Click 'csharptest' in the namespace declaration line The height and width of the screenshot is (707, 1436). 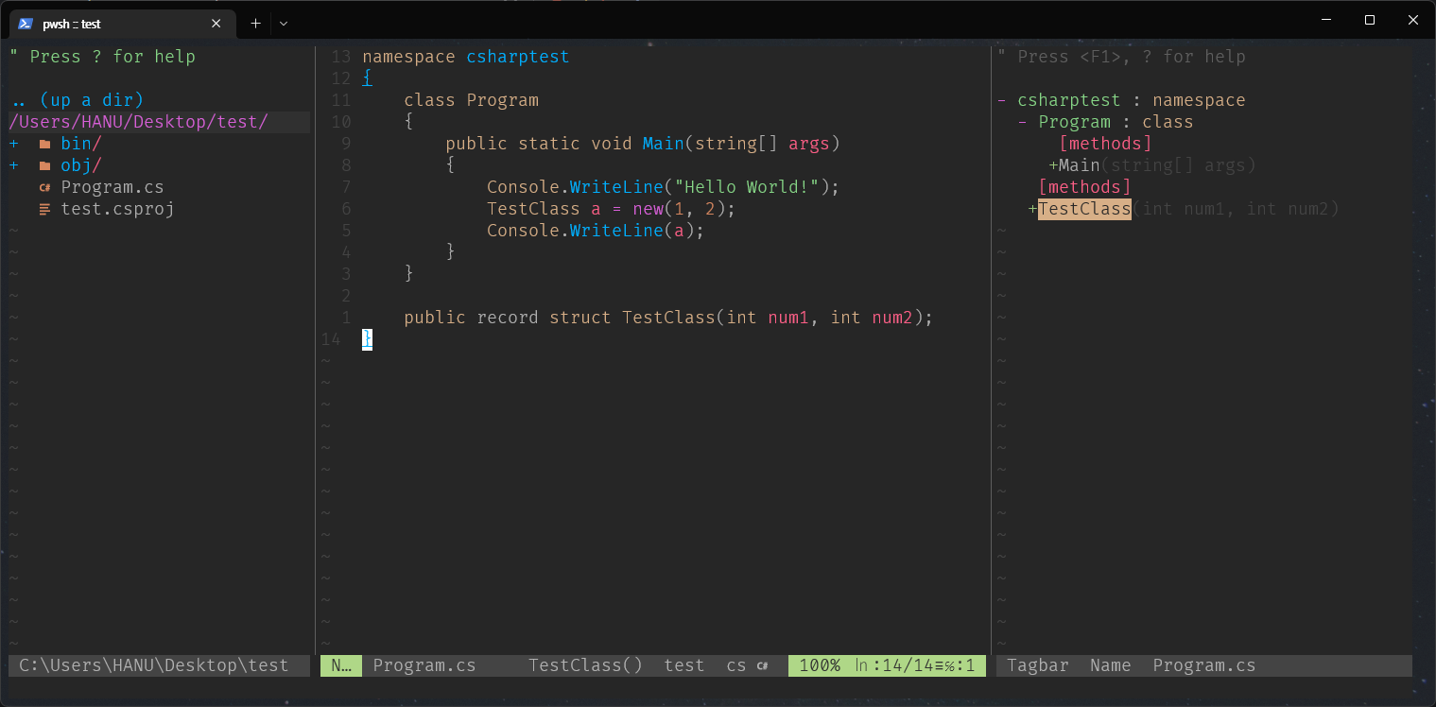point(518,57)
